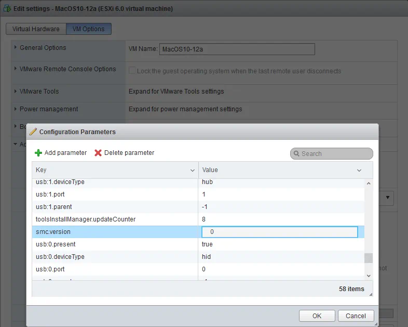Open the Value column dropdown arrow

point(359,171)
